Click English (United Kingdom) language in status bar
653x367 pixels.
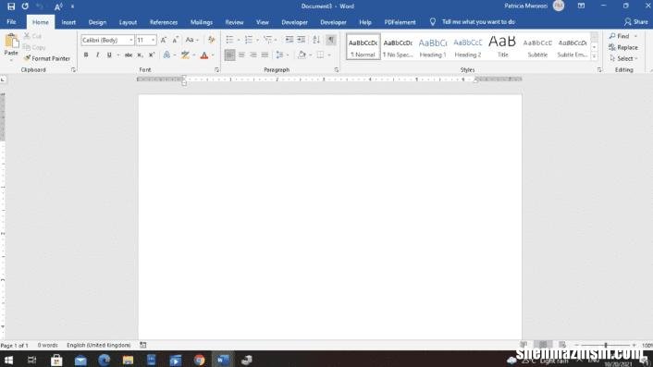click(99, 346)
